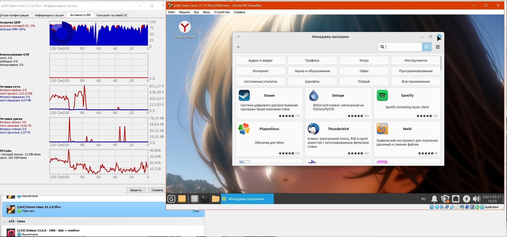
Task: Open the hamburger menu in Менеджер программ
Action: pos(438,47)
